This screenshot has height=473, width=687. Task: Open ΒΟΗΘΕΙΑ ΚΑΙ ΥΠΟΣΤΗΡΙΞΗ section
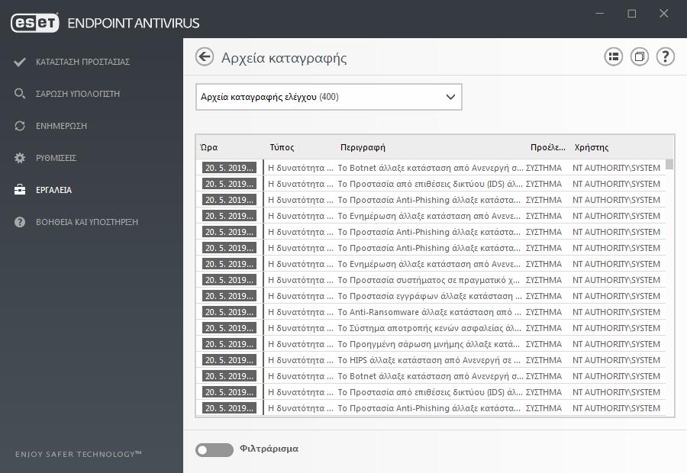87,222
